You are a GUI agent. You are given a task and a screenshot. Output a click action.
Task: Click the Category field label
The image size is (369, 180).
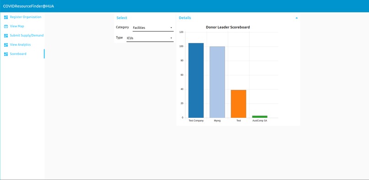click(x=122, y=27)
